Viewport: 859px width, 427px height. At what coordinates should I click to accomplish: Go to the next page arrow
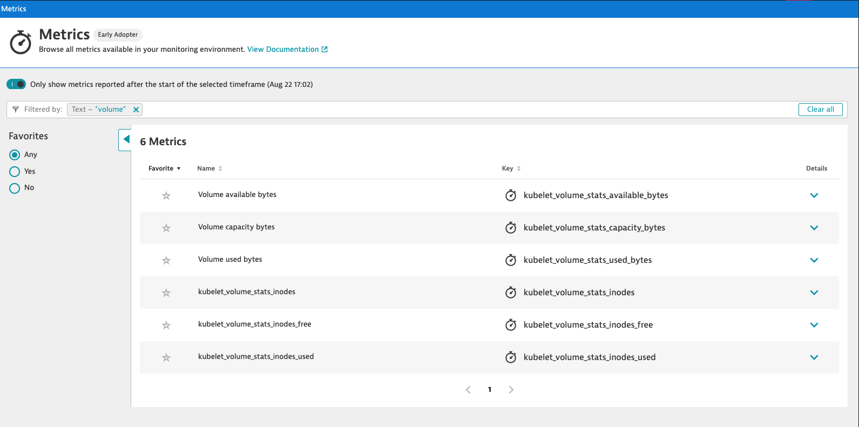tap(511, 390)
